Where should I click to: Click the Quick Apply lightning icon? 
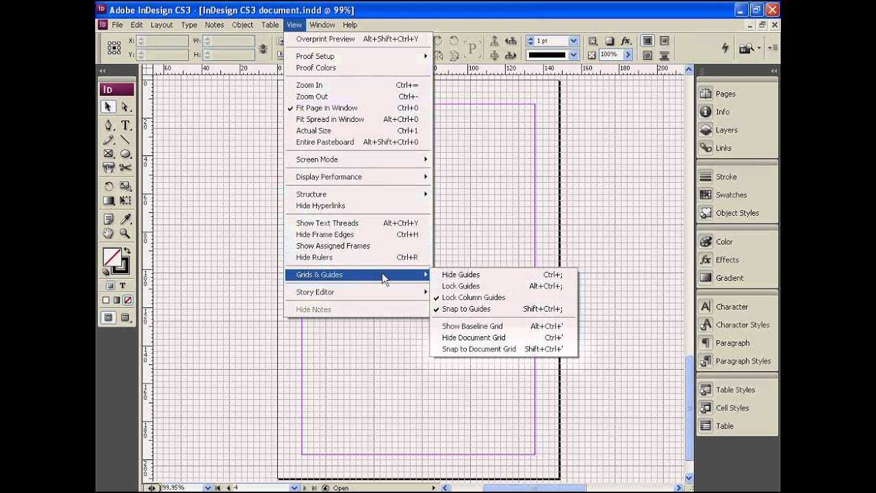tap(725, 47)
